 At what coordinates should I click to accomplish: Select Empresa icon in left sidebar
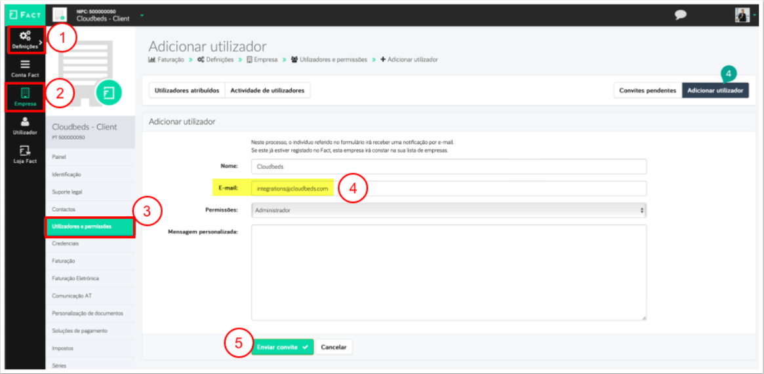click(x=25, y=93)
